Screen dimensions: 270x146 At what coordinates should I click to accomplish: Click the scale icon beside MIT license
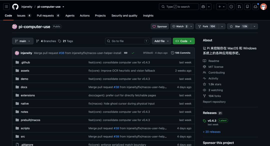[204, 67]
